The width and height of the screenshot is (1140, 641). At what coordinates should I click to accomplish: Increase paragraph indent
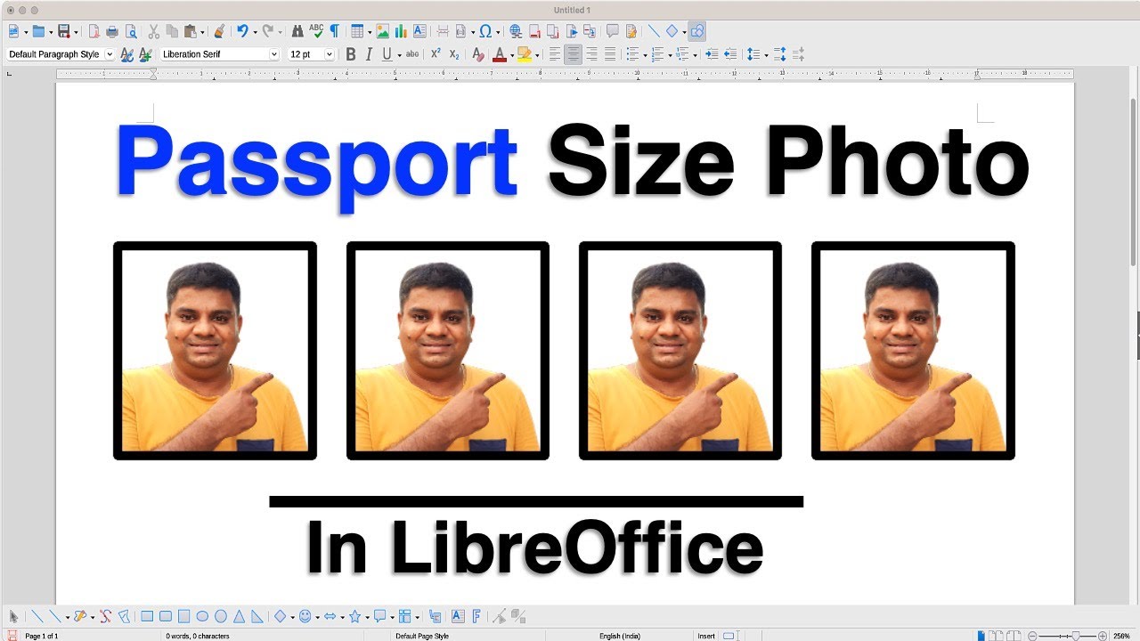tap(712, 54)
